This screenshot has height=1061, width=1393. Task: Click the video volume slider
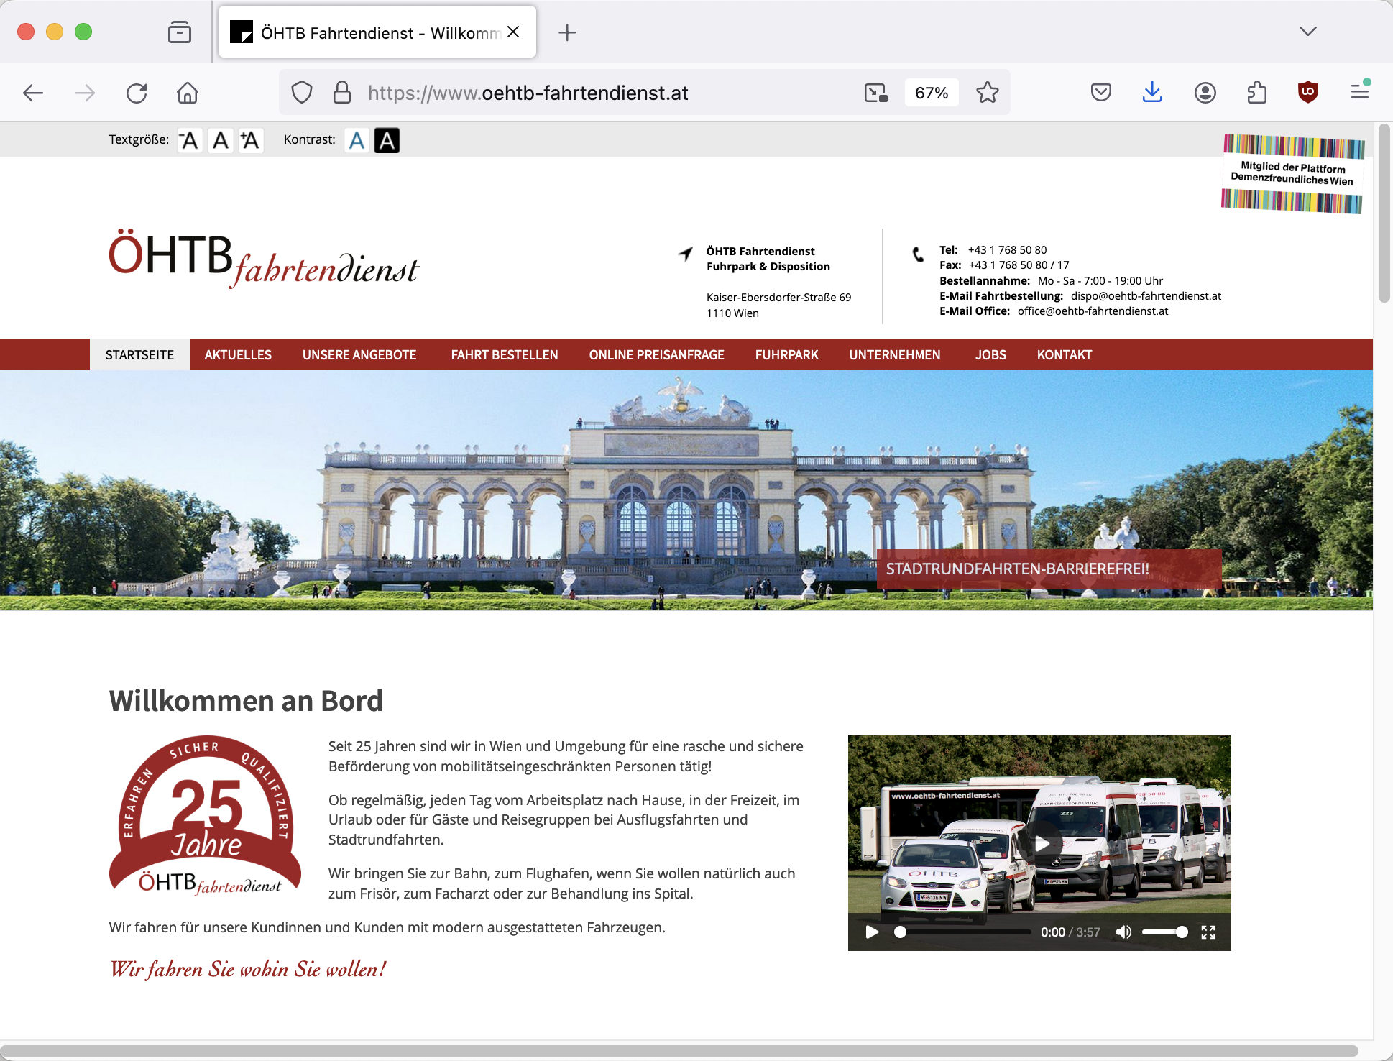(1164, 932)
